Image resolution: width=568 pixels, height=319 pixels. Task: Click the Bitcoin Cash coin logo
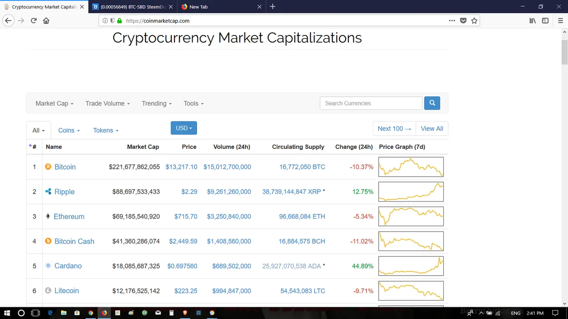coord(48,241)
